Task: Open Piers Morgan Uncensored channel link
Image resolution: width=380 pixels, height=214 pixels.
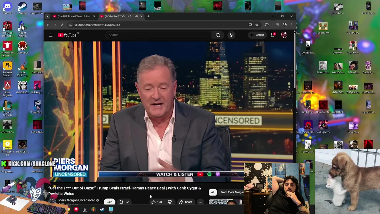Action: (77, 200)
